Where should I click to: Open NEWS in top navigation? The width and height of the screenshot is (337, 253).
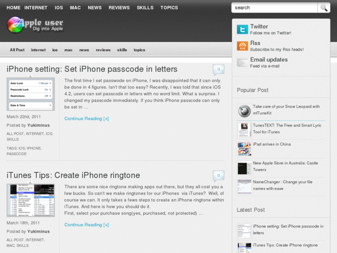click(95, 8)
